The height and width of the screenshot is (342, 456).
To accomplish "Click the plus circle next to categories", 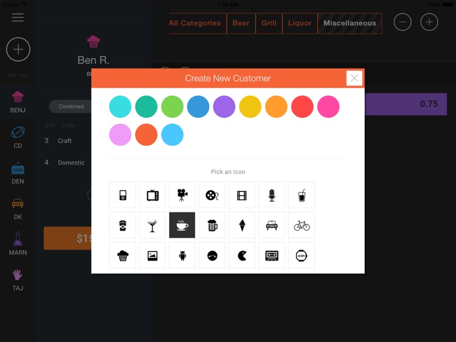I will point(429,22).
